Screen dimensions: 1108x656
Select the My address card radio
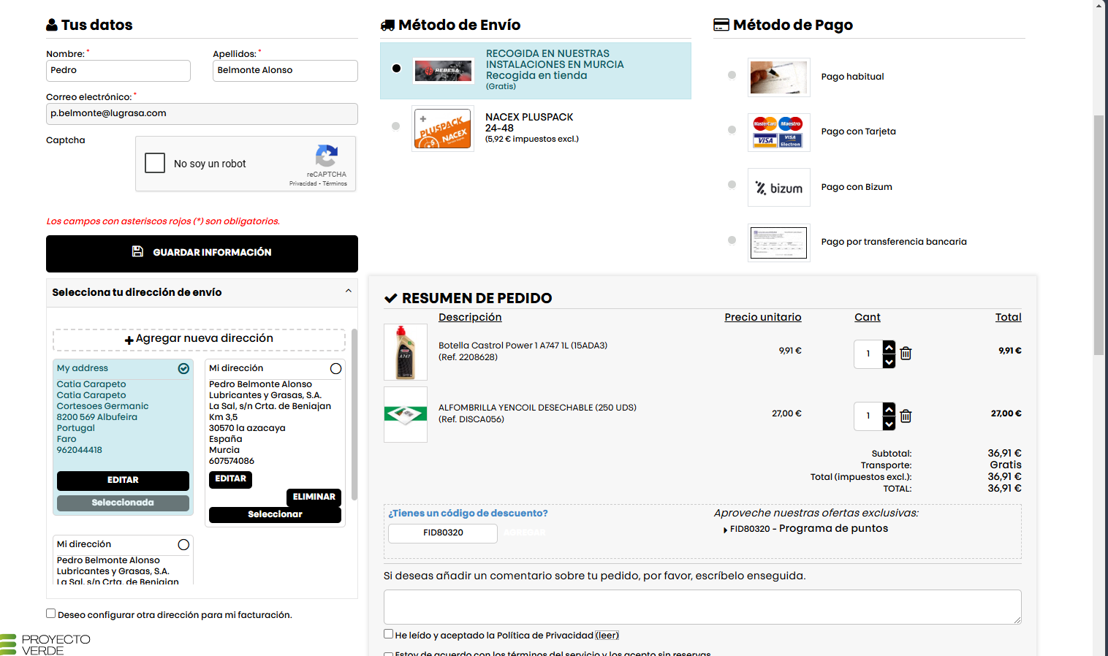point(184,369)
